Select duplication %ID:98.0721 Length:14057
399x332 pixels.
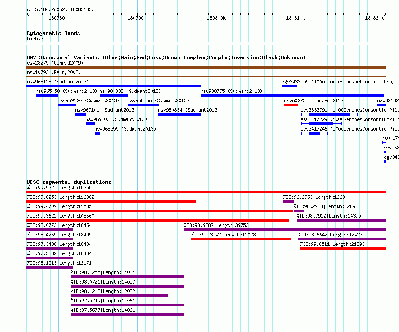click(127, 286)
